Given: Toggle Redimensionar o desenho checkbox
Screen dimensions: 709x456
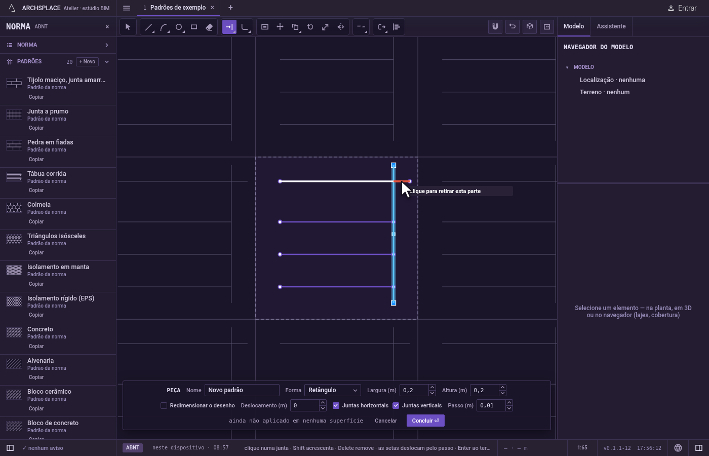Looking at the screenshot, I should [164, 405].
